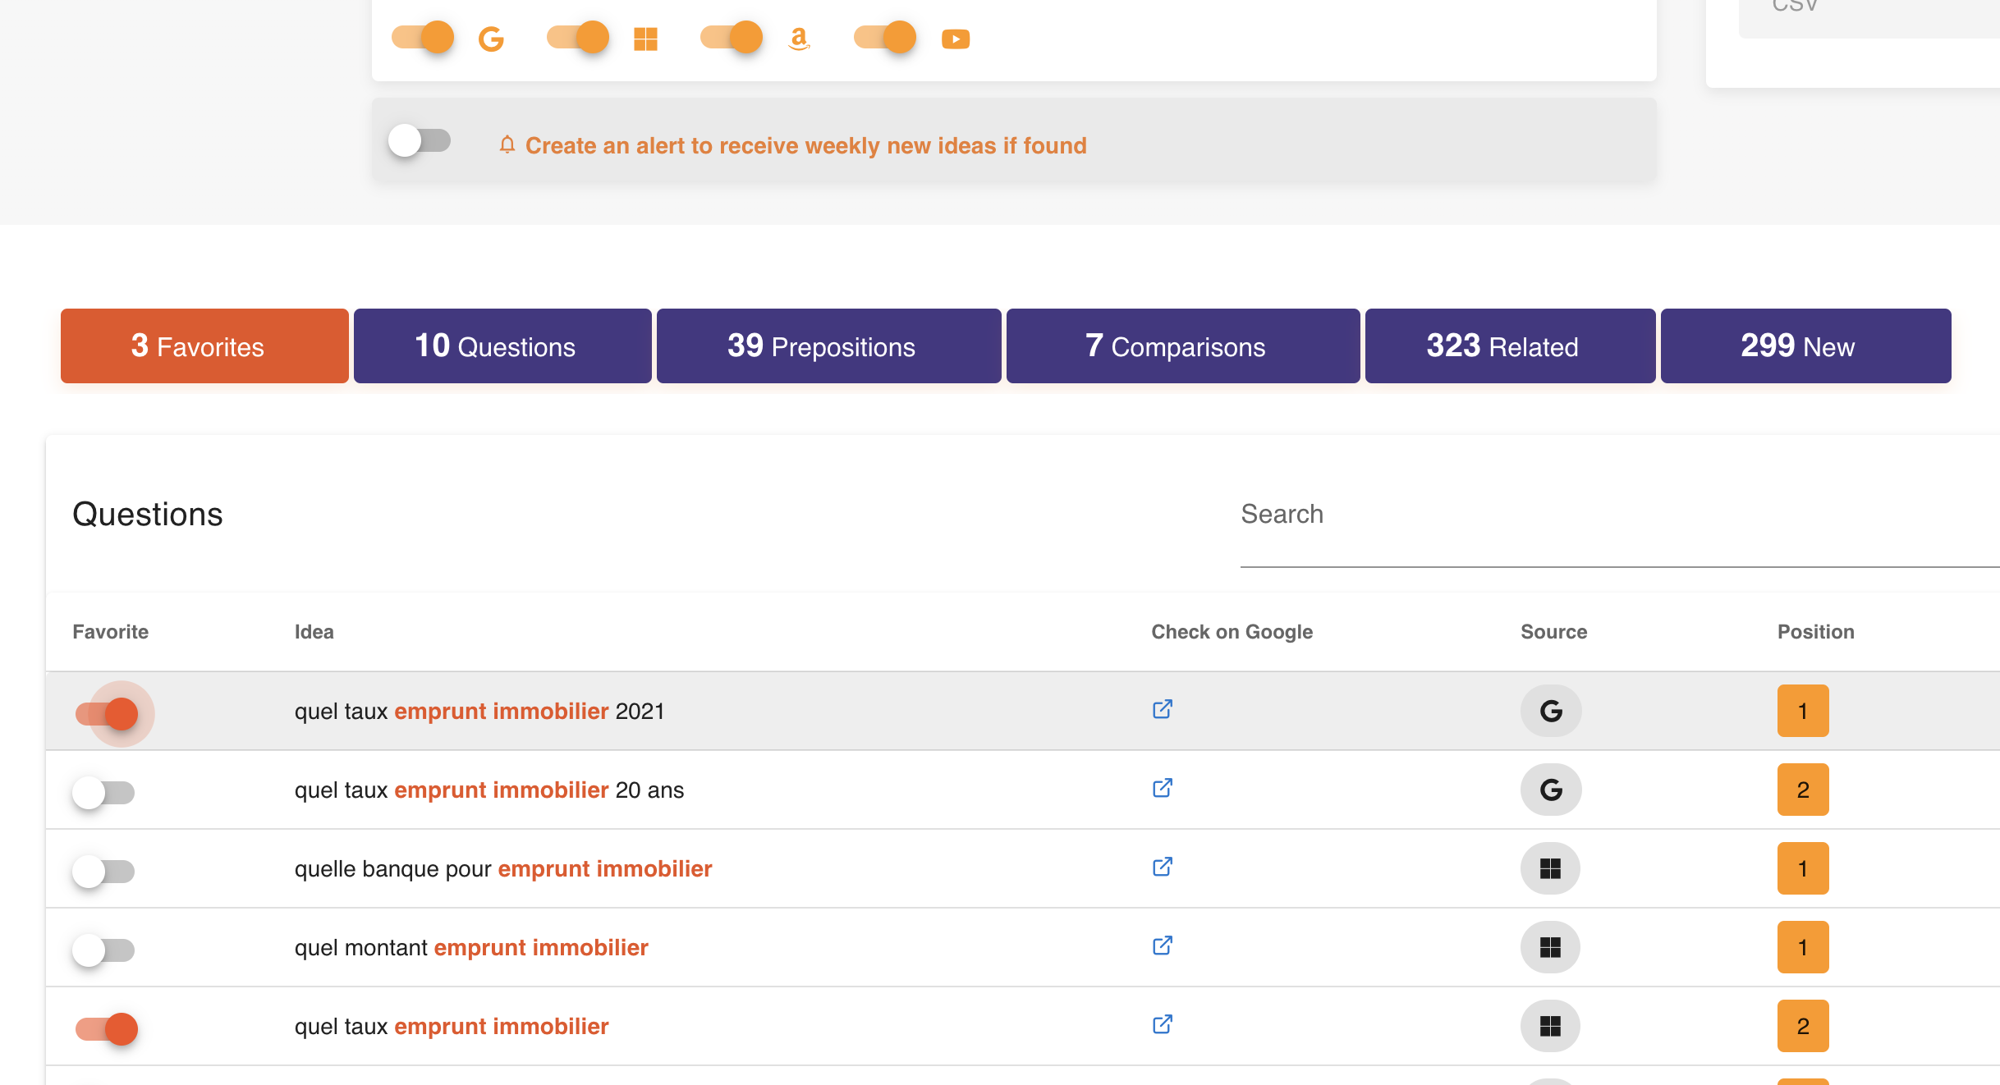This screenshot has height=1085, width=2000.
Task: Click external link icon for 'quelle banque pour emprunt immobilier'
Action: pos(1162,867)
